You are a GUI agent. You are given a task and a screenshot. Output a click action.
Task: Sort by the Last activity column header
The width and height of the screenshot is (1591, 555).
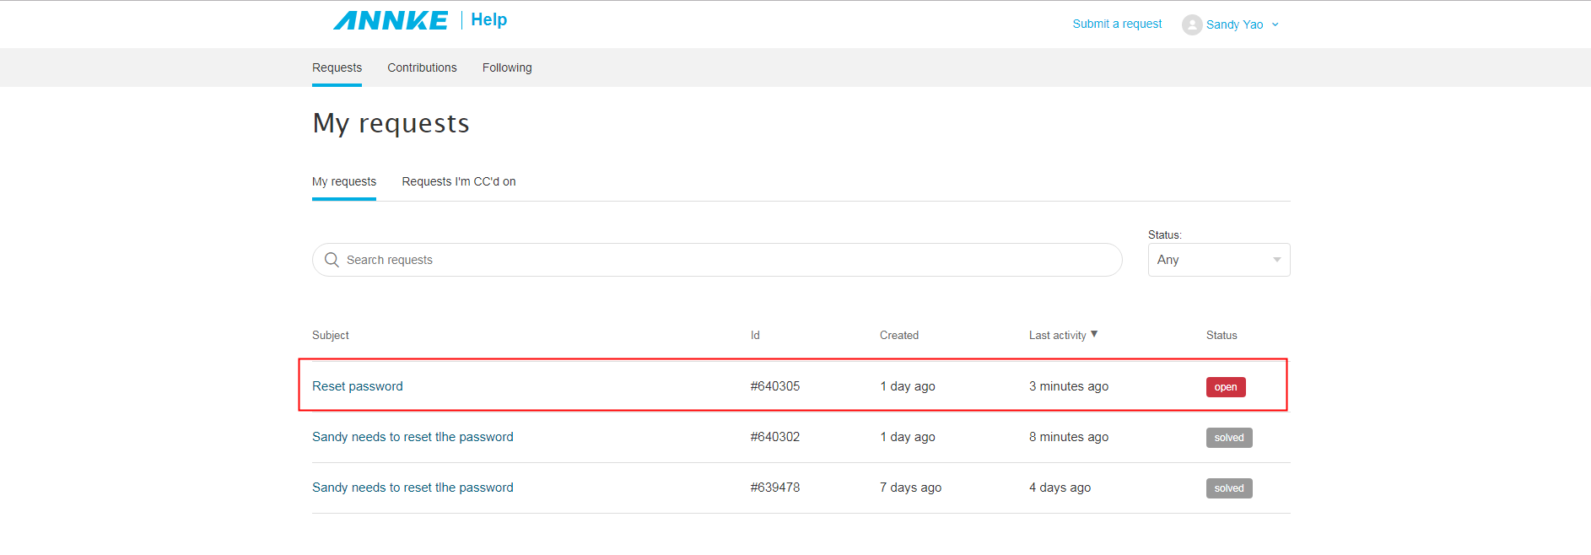click(1057, 335)
